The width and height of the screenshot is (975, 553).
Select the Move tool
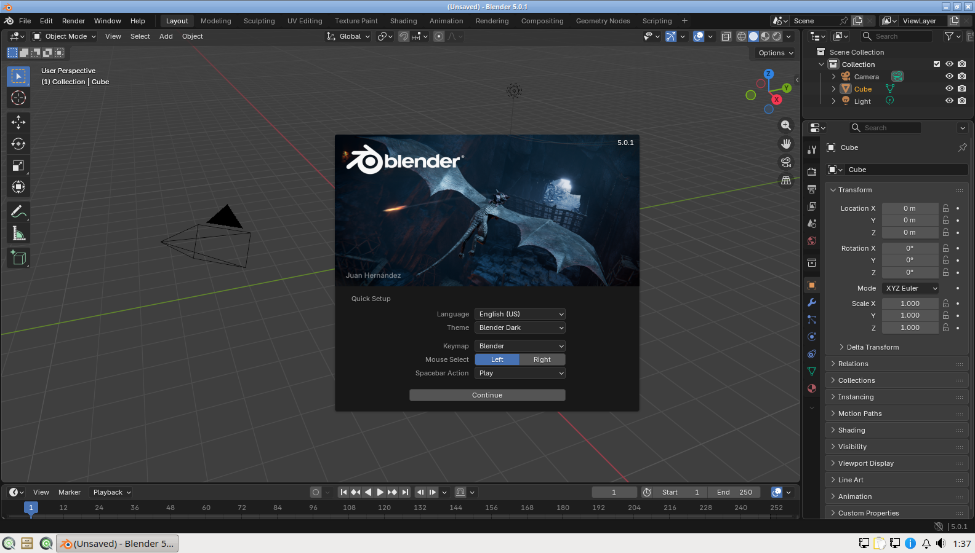[x=18, y=122]
